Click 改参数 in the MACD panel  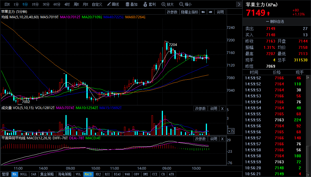pos(200,139)
